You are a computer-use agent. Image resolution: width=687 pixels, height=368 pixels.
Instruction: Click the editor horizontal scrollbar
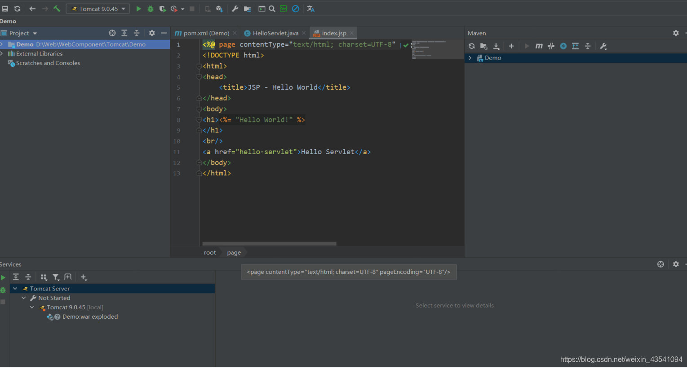[x=270, y=244]
